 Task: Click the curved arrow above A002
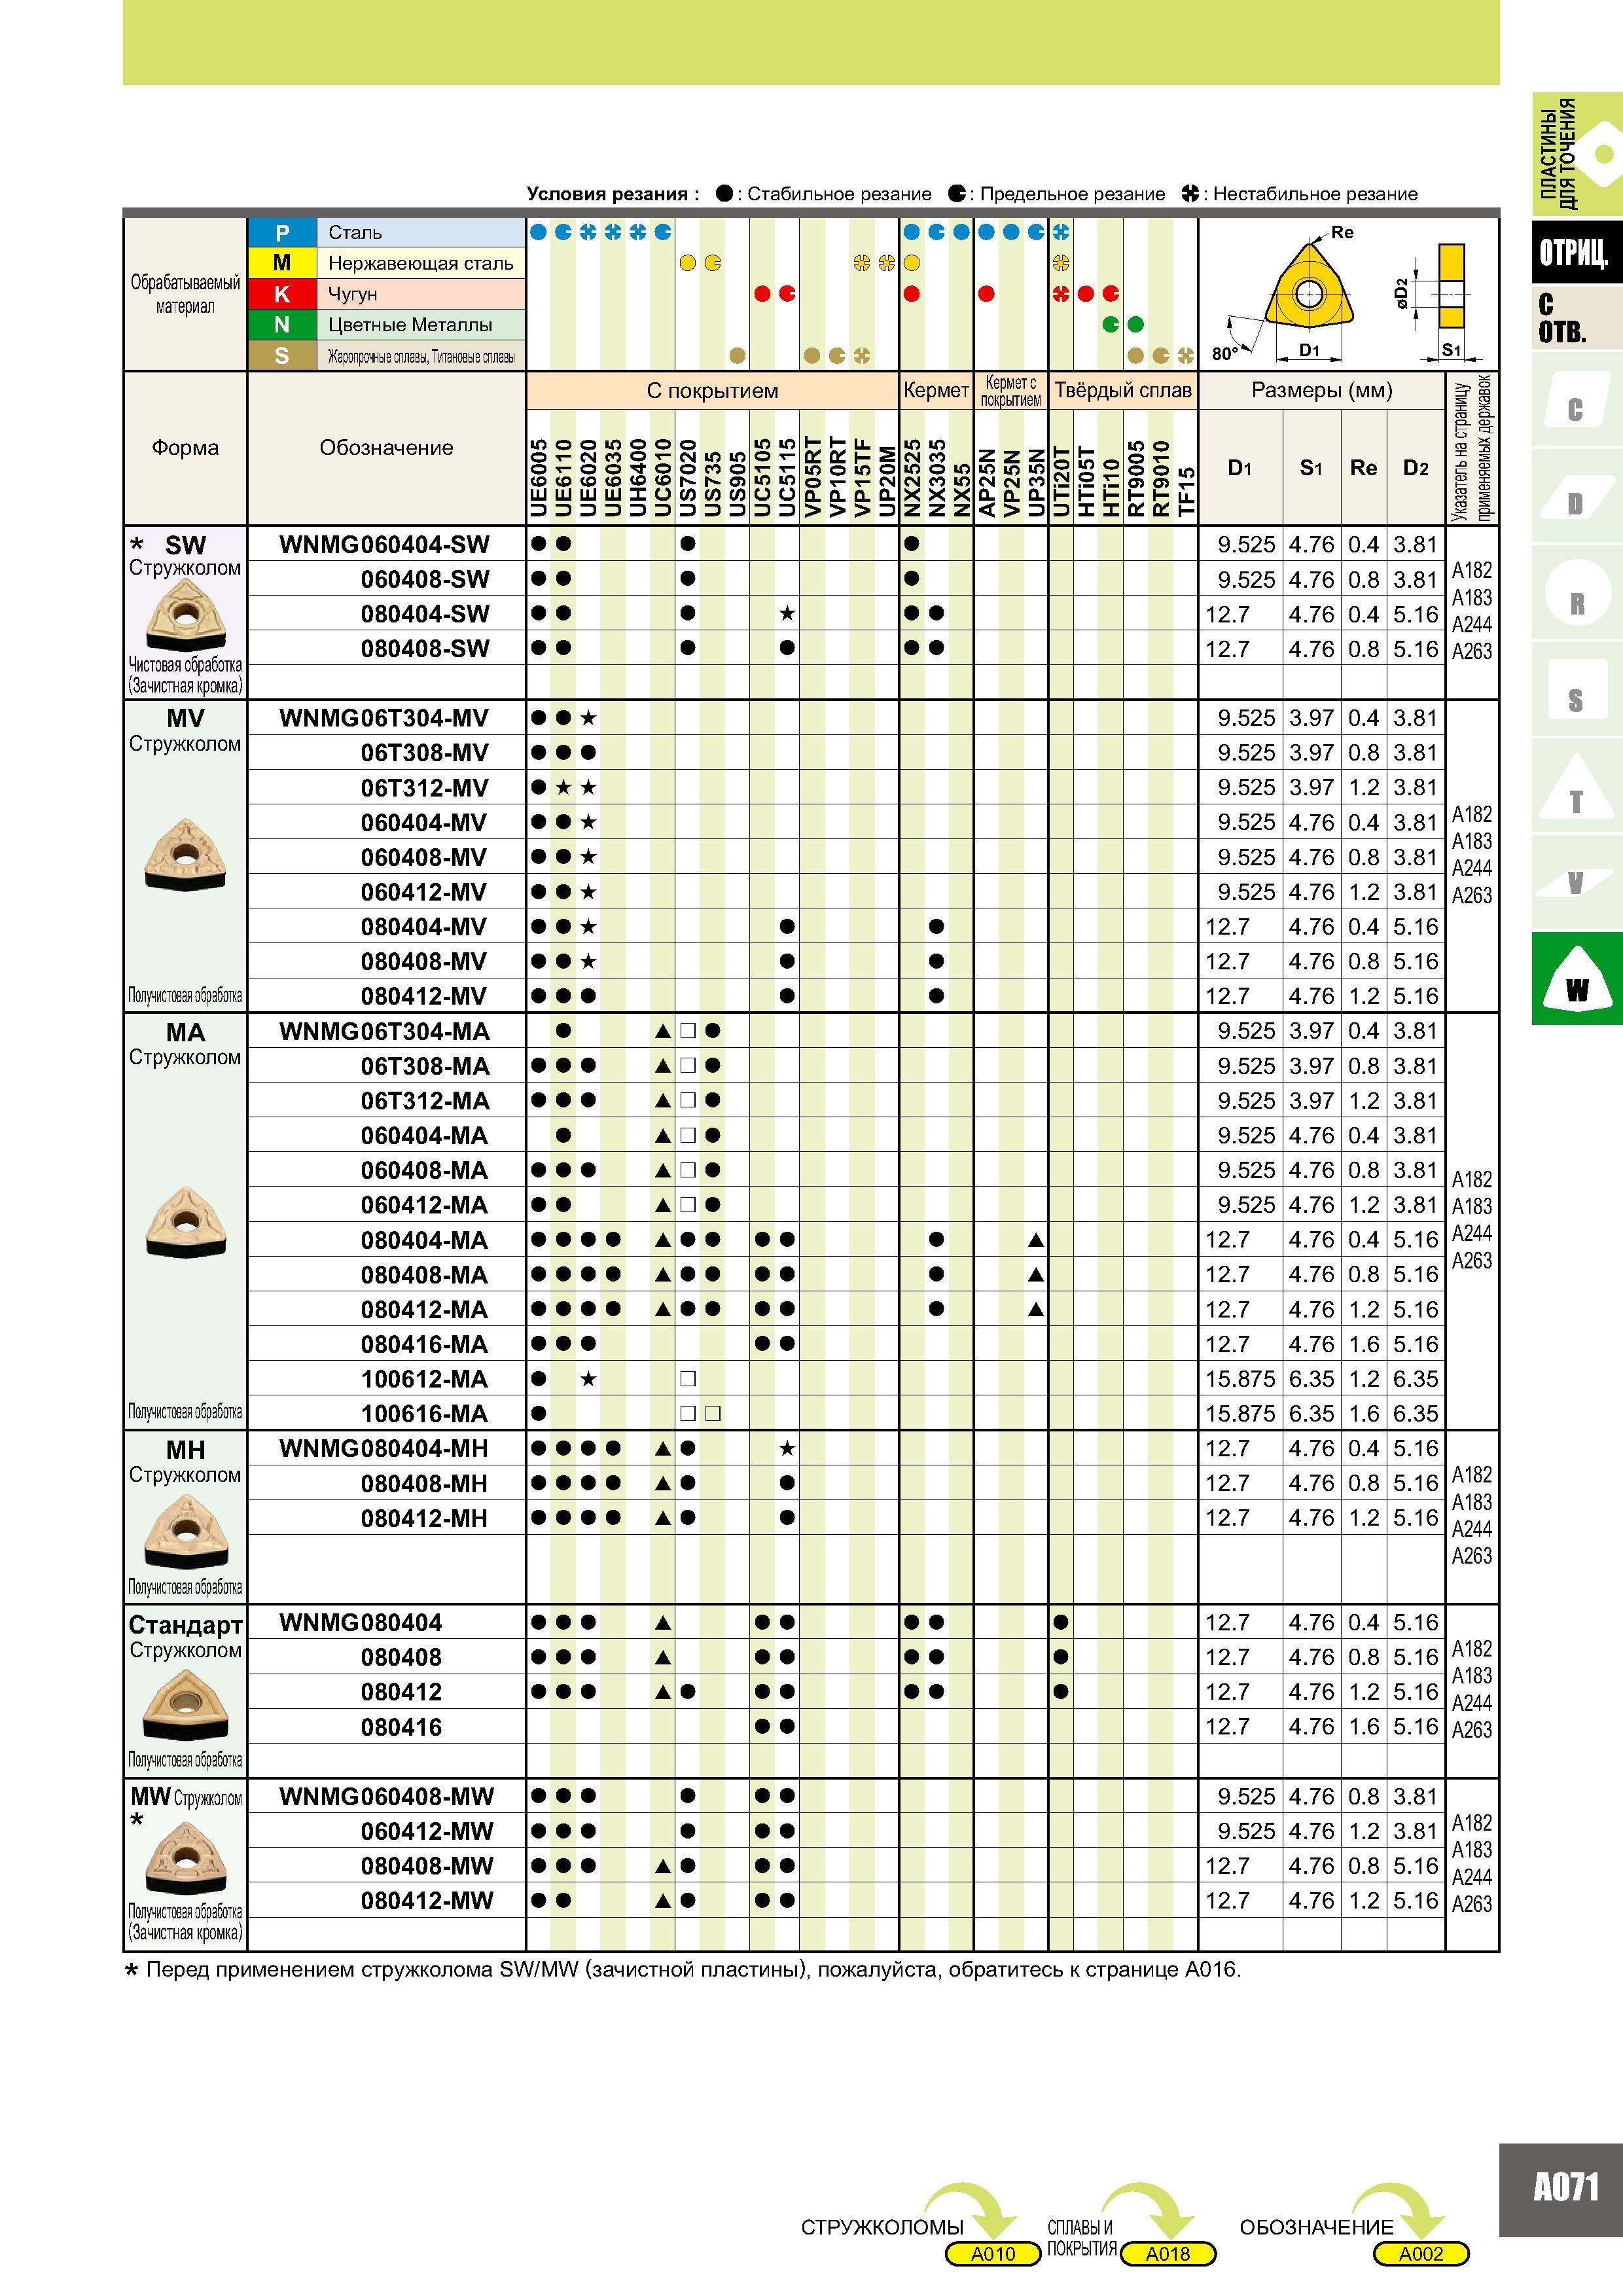tap(1399, 2211)
